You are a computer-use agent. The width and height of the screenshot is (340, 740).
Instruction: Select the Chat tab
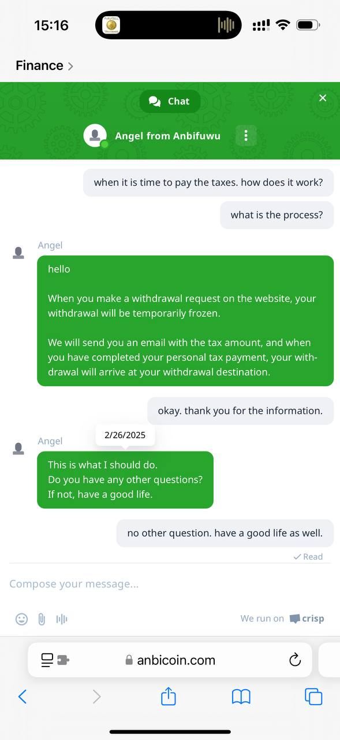[170, 101]
